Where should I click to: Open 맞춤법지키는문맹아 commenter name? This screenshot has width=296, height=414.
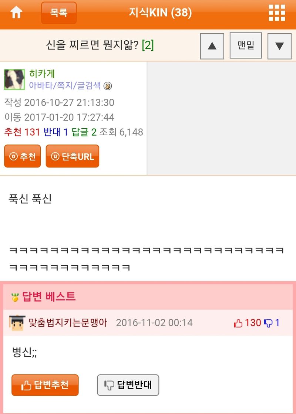click(68, 323)
